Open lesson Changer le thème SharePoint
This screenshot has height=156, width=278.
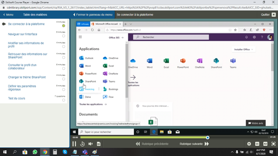[27, 77]
